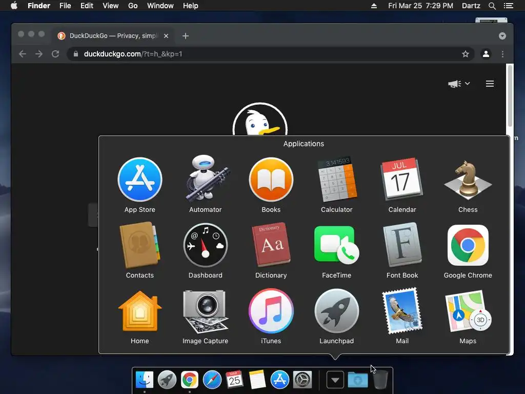Launch Chess from Applications grid
Screen dimensions: 525x394
[x=468, y=179]
